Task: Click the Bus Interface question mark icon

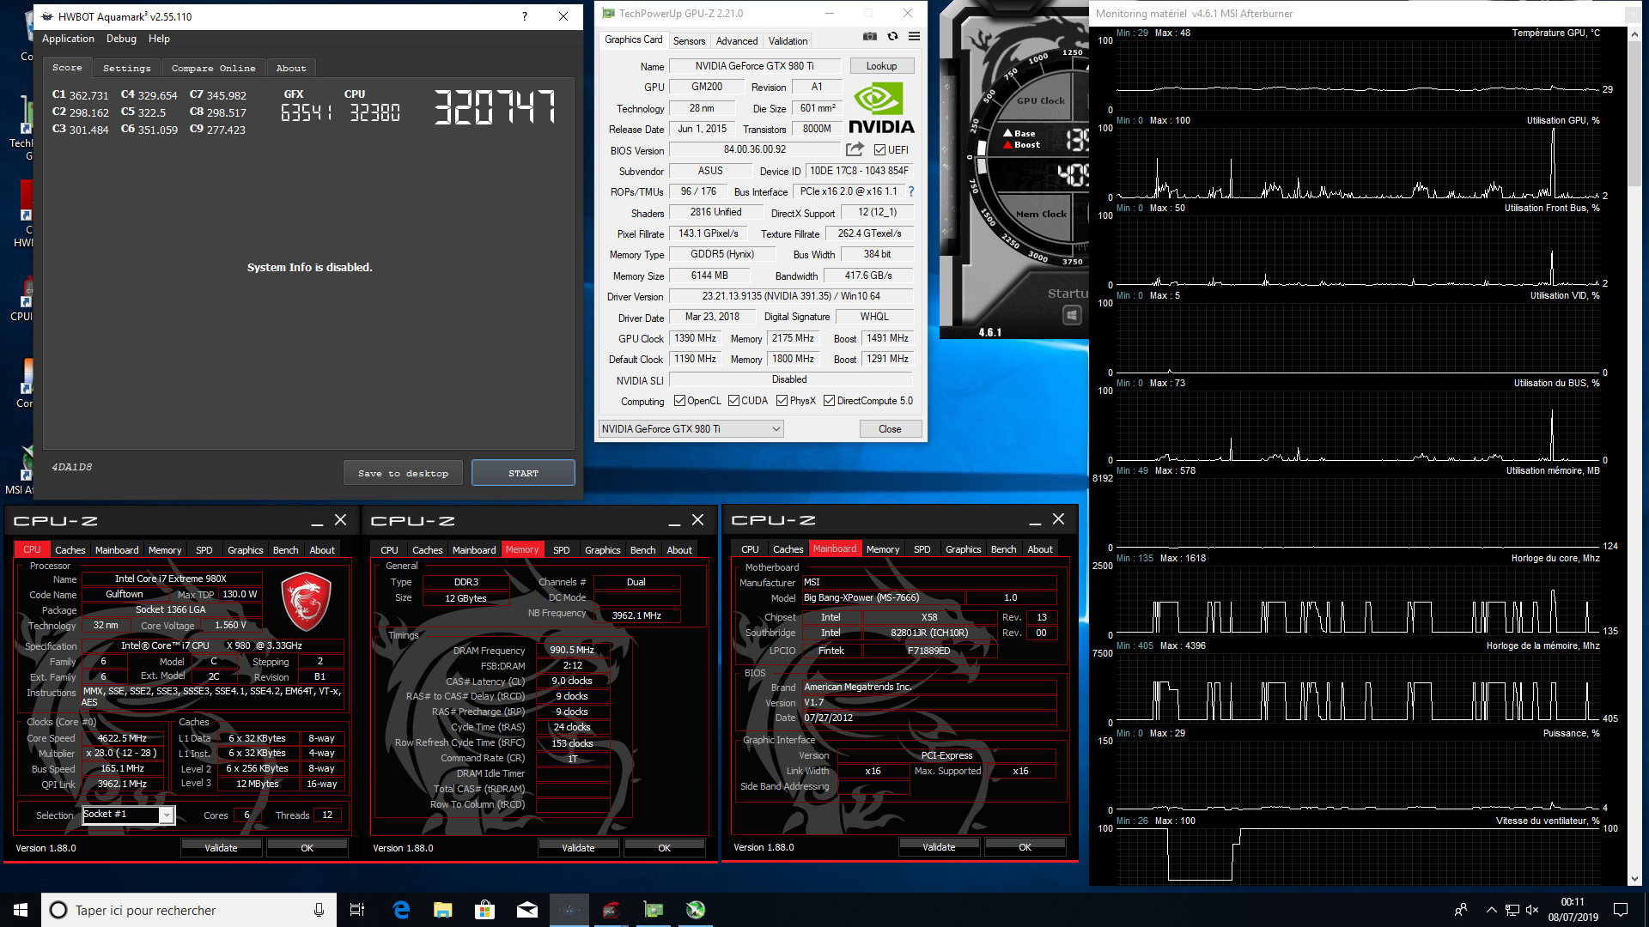Action: tap(911, 191)
